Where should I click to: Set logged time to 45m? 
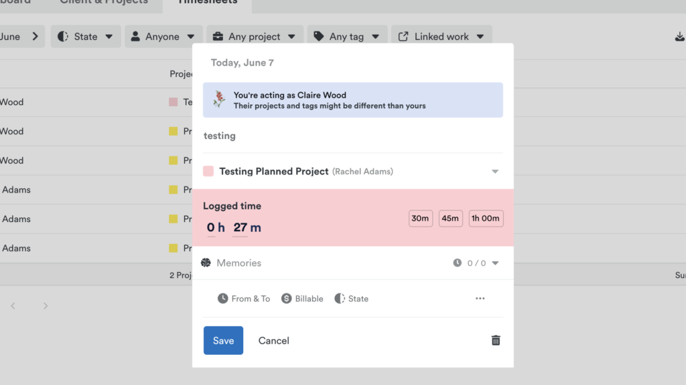pyautogui.click(x=450, y=219)
